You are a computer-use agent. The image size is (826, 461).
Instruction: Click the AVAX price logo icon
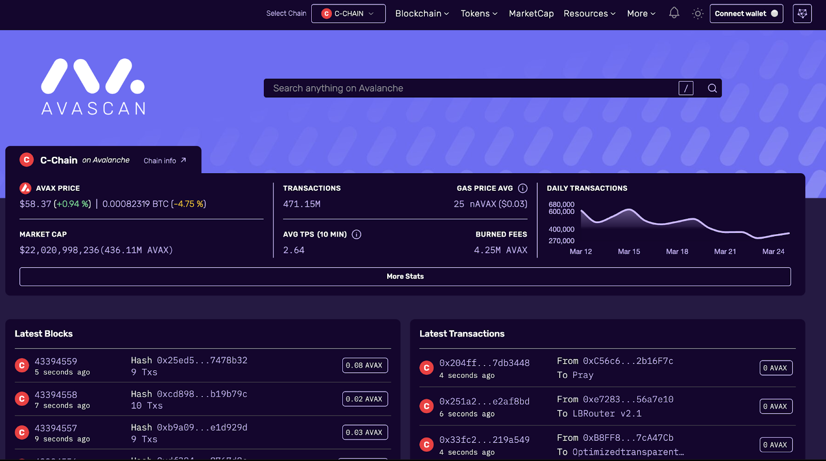(25, 188)
